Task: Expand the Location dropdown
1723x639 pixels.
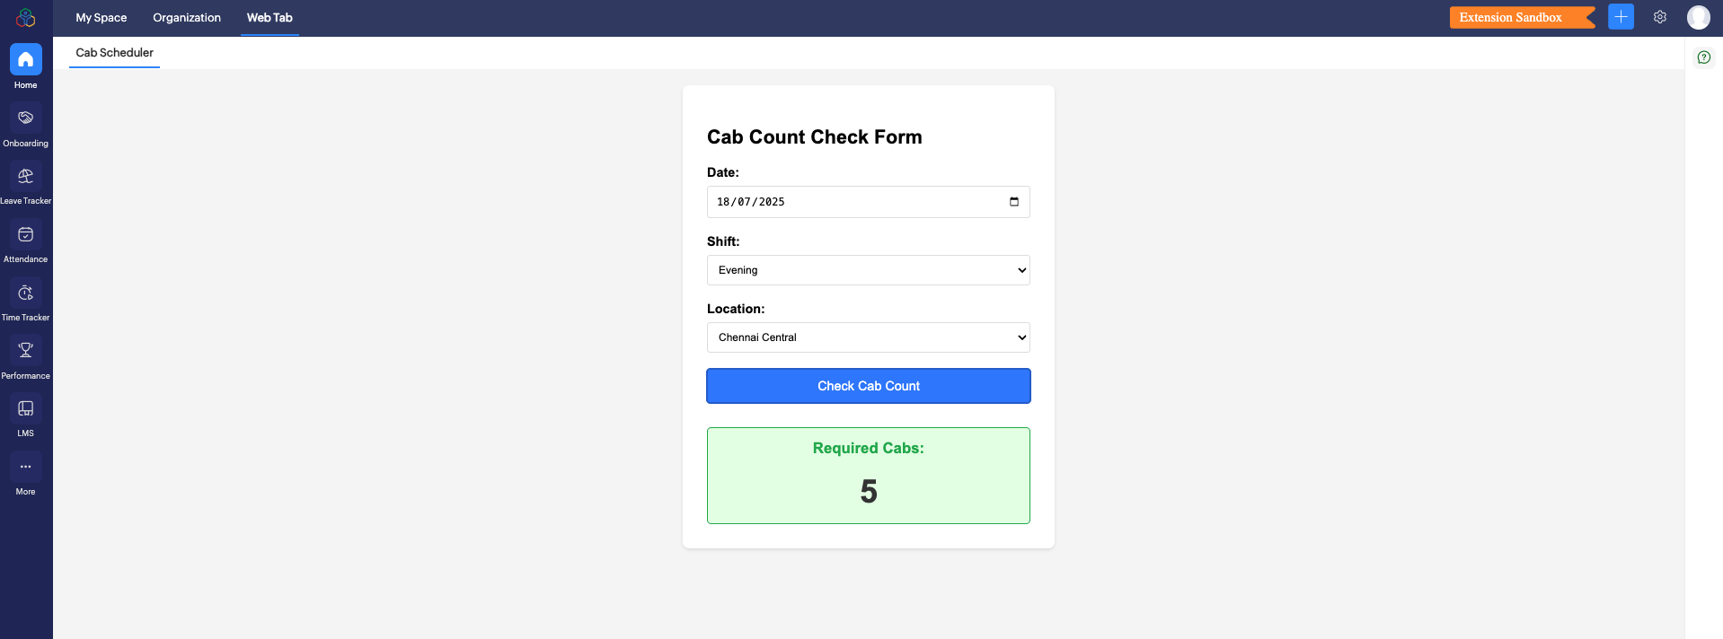Action: (868, 337)
